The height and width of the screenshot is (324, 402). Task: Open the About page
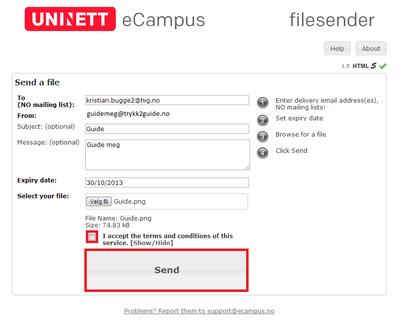coord(371,48)
